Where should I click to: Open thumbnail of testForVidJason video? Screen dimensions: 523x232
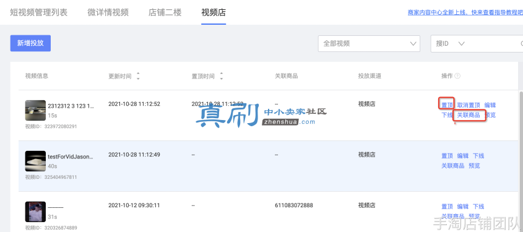(35, 161)
